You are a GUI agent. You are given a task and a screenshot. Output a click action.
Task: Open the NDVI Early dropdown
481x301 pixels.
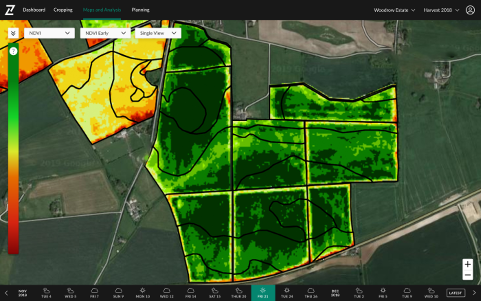[105, 33]
